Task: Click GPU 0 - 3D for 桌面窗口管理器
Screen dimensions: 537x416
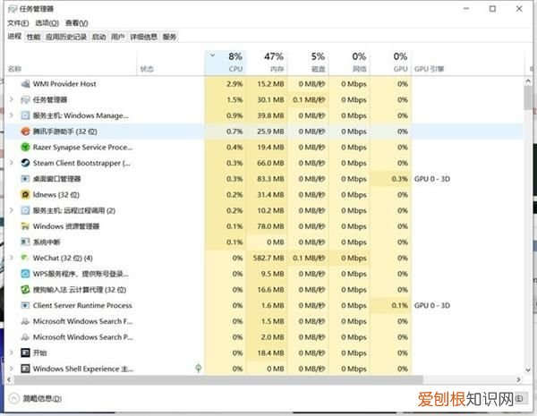Action: click(x=432, y=179)
